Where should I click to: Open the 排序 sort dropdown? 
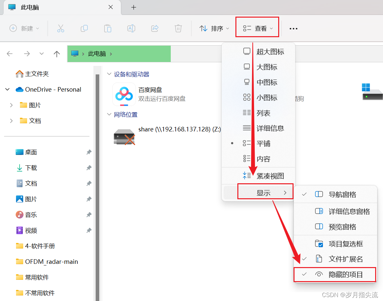[215, 29]
